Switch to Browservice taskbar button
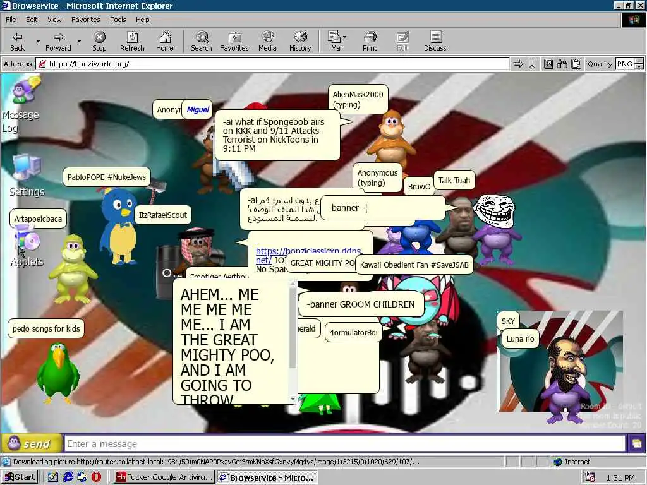This screenshot has width=647, height=485. (267, 477)
